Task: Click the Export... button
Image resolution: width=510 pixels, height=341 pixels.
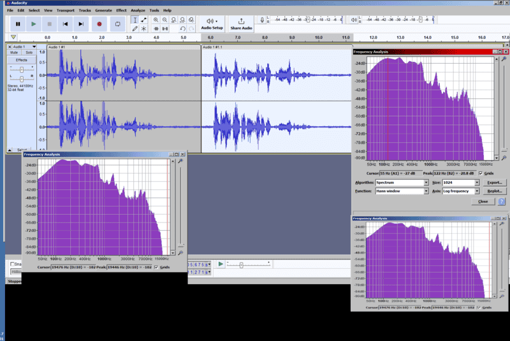Action: (495, 182)
